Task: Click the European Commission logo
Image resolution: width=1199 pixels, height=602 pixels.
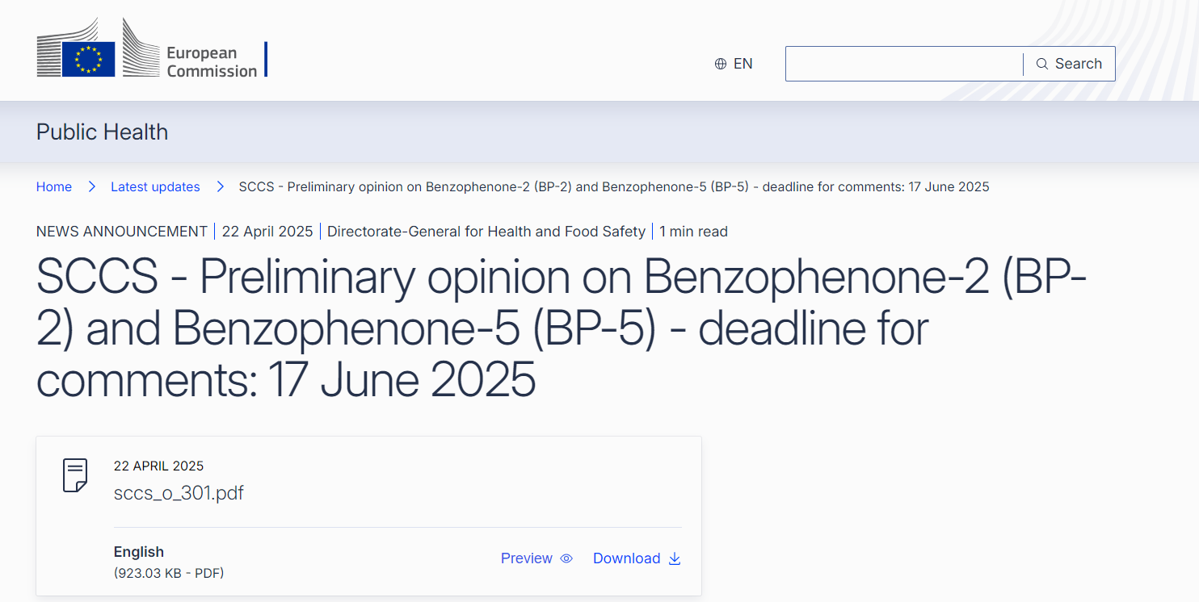Action: click(x=151, y=50)
